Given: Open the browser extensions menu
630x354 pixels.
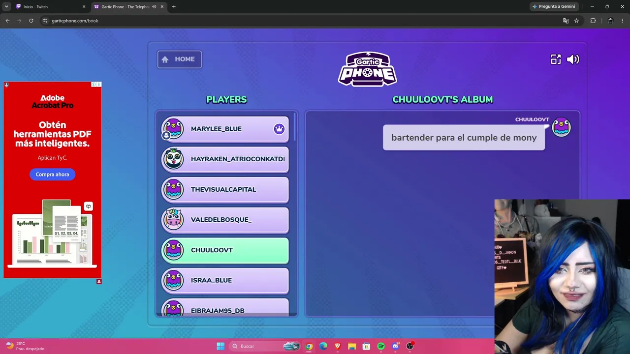Looking at the screenshot, I should click(593, 21).
